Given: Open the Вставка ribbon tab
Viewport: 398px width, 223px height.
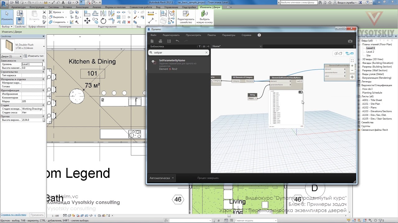Looking at the screenshot, I should 67,7.
